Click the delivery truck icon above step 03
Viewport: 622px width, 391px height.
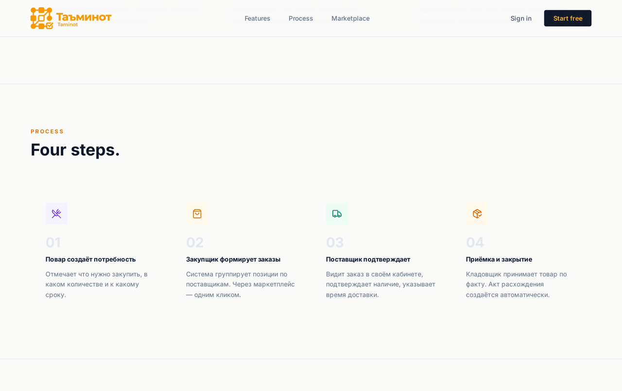tap(337, 214)
